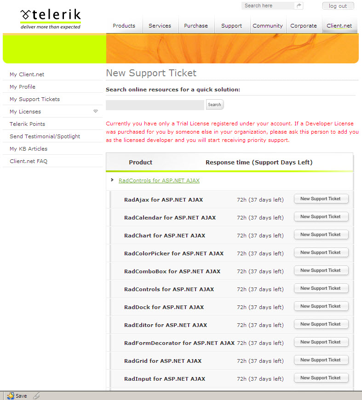362x400 pixels.
Task: Click RadChart for ASP.NET AJAX row text
Action: 165,236
